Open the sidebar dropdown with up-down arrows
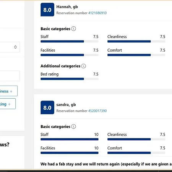Image resolution: width=172 pixels, height=172 pixels. pyautogui.click(x=10, y=47)
